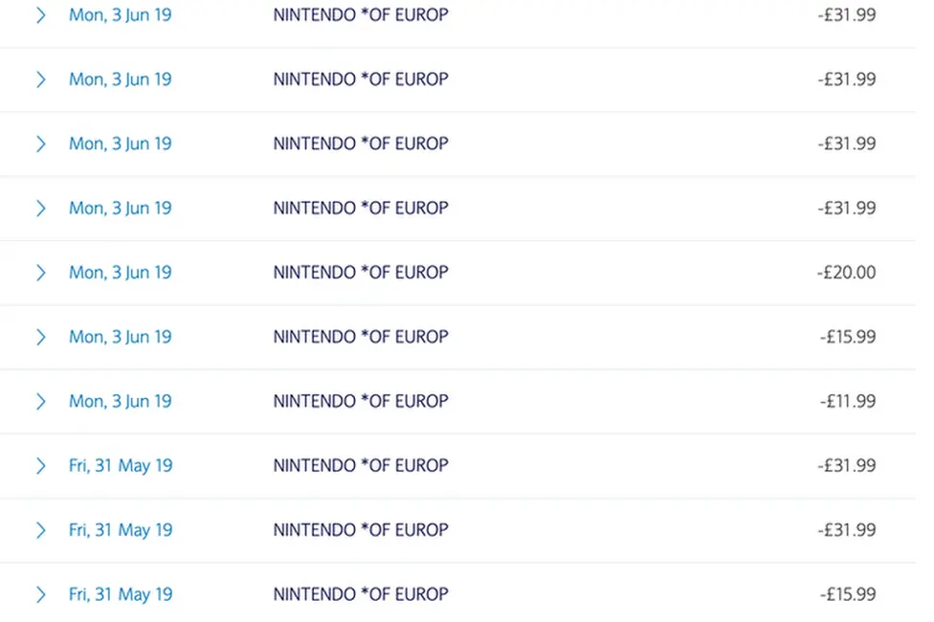The height and width of the screenshot is (622, 934).
Task: Select the NINTENDO *OF EUROP merchant name on the top row
Action: [360, 14]
